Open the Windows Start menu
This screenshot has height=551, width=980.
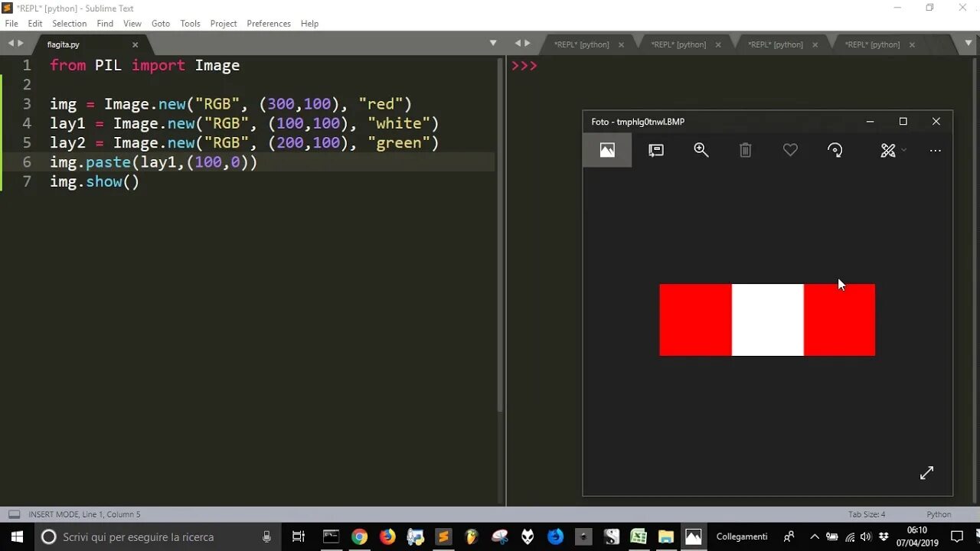(17, 536)
